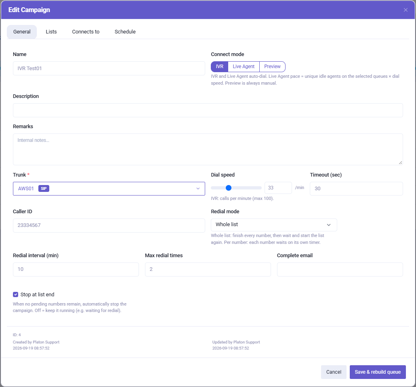Click Updated by Platon Support text
Image resolution: width=416 pixels, height=387 pixels.
pyautogui.click(x=236, y=342)
